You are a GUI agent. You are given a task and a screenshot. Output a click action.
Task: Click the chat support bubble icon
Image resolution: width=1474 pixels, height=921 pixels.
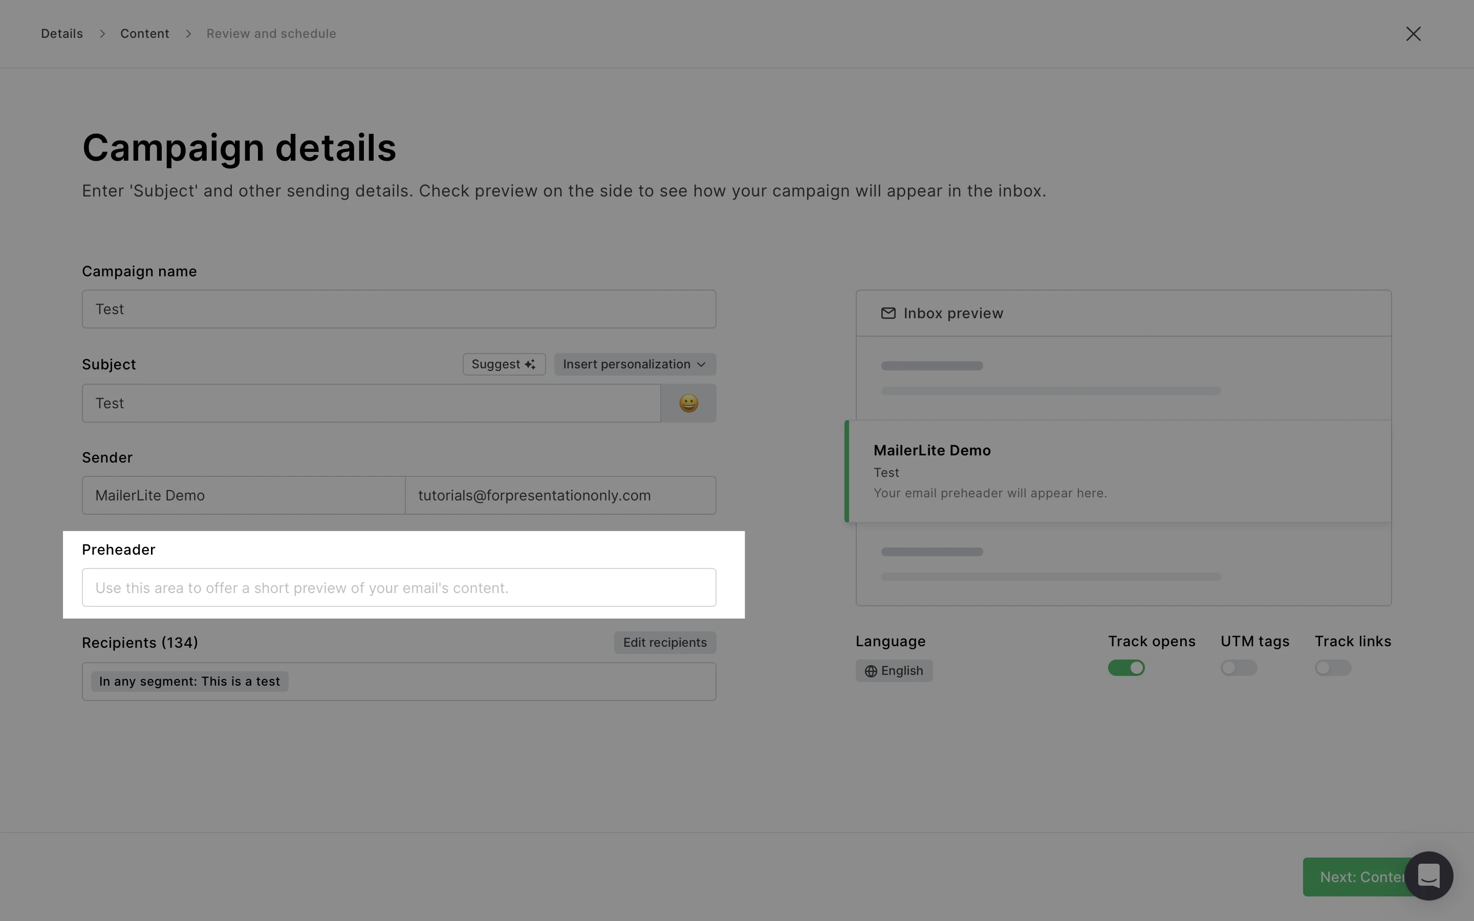pos(1428,876)
